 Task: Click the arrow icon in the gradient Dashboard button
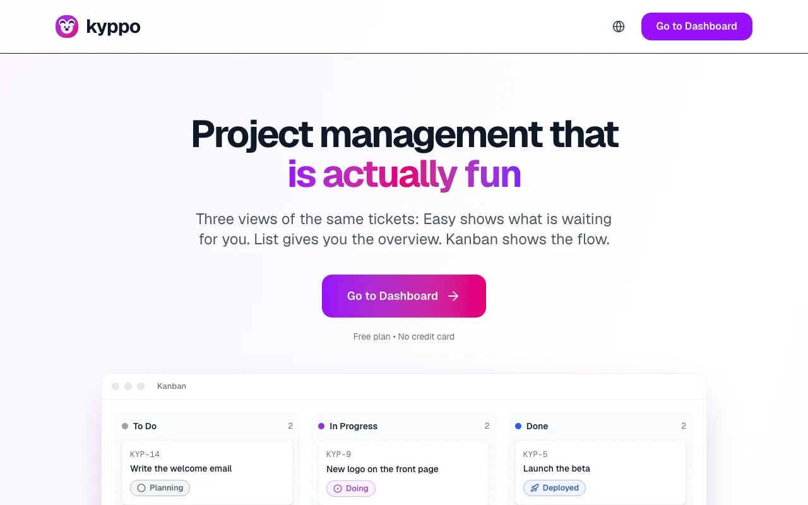(453, 296)
